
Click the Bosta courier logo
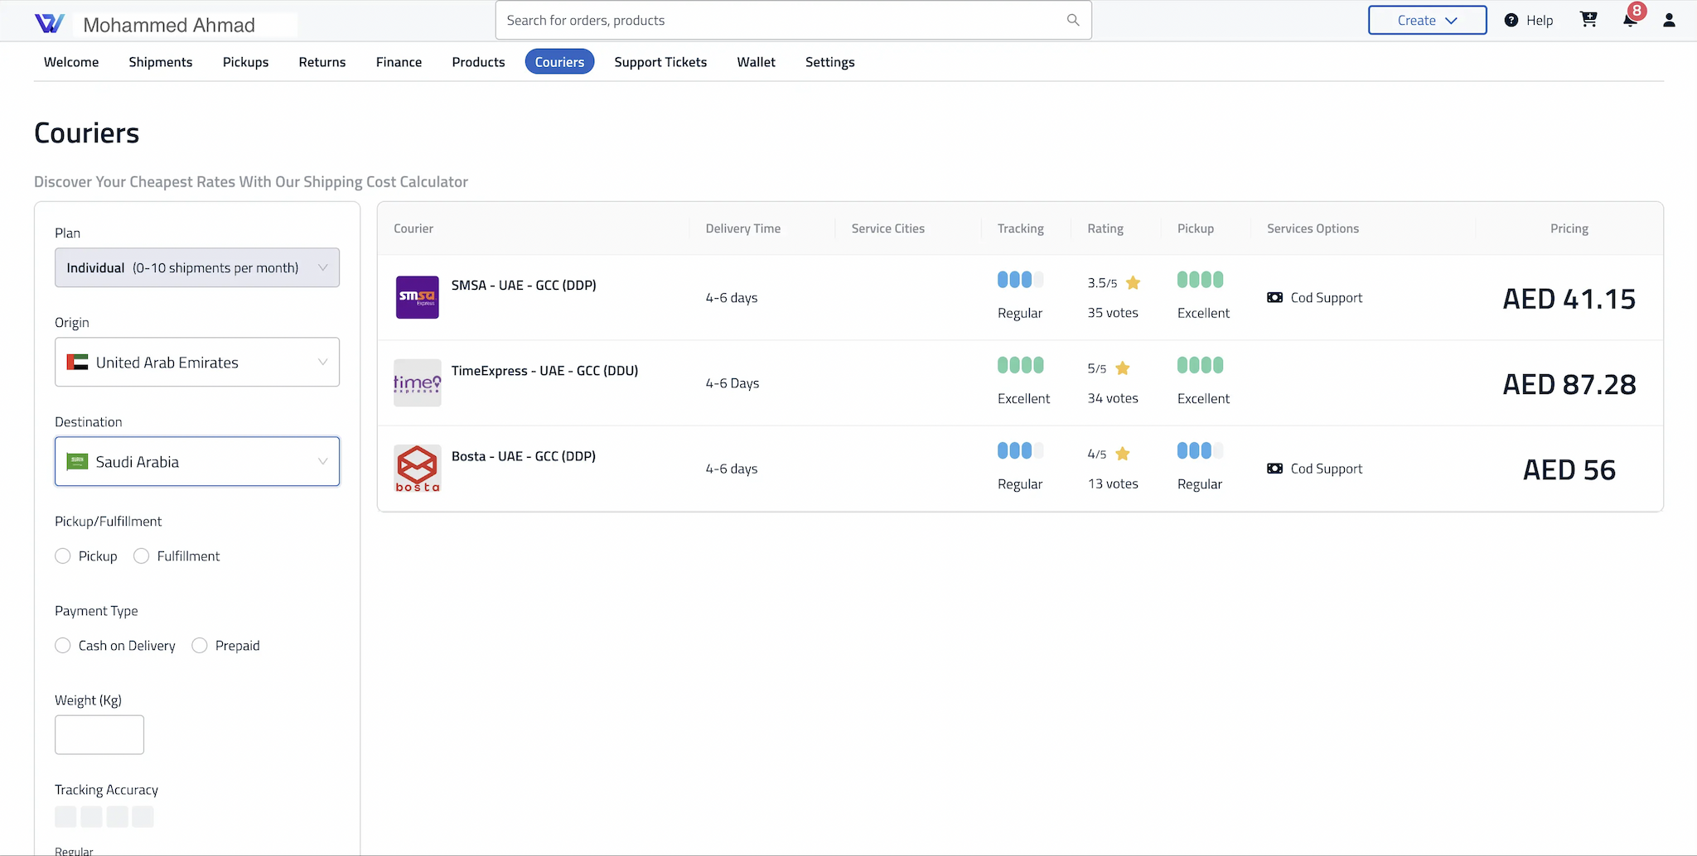click(x=418, y=469)
